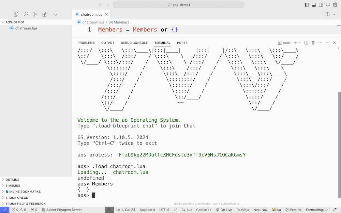Viewport: 341px width, 213px height.
Task: Open the Search view in the sidebar
Action: (26, 14)
